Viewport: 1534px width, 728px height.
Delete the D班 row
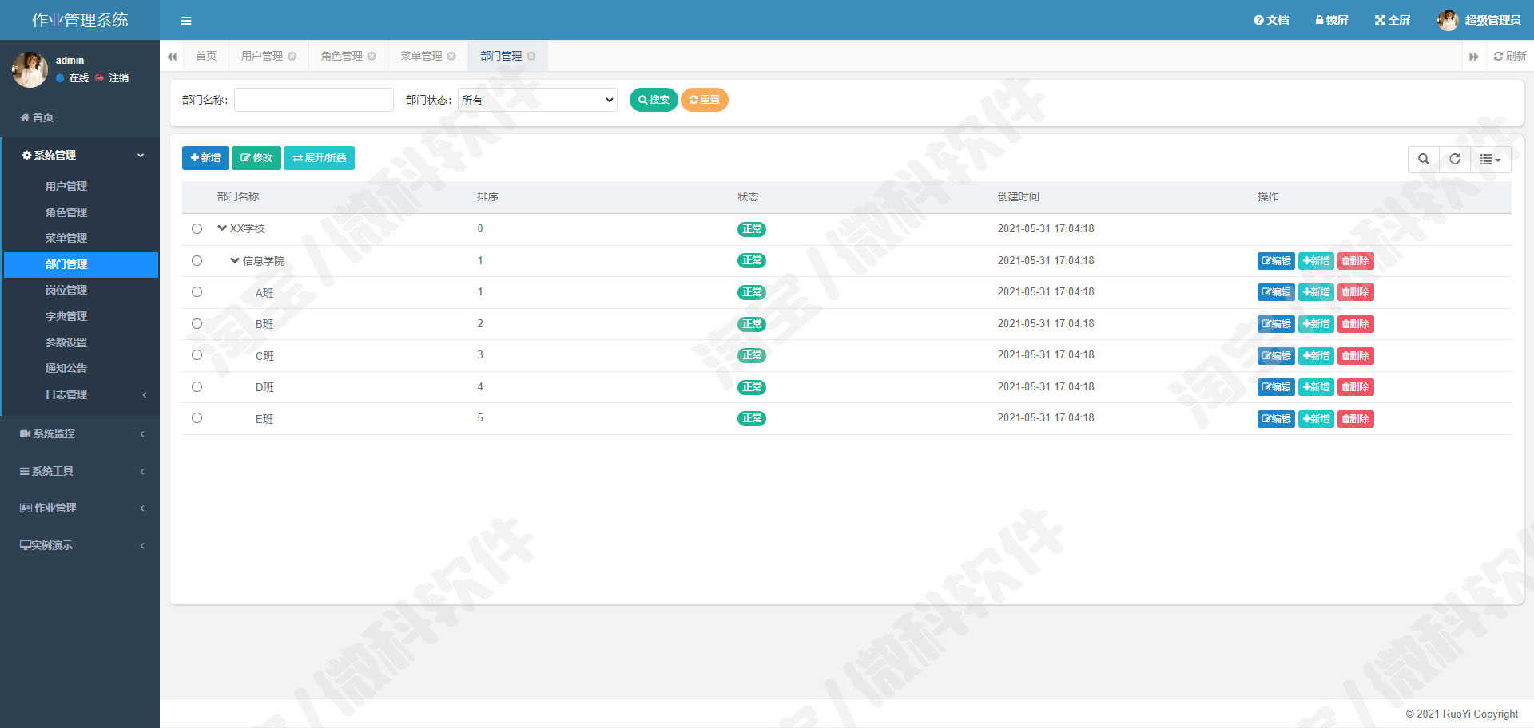[x=1356, y=387]
